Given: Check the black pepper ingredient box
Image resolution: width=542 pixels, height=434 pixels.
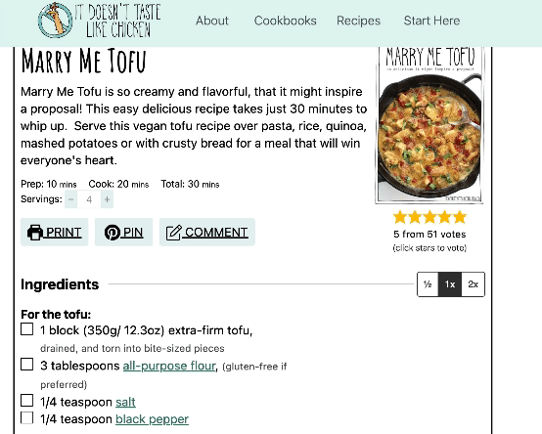Looking at the screenshot, I should 27,417.
